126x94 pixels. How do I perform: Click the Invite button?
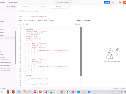107,2
